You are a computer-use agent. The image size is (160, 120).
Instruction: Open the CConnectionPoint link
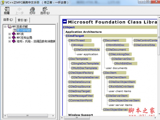pos(80,101)
